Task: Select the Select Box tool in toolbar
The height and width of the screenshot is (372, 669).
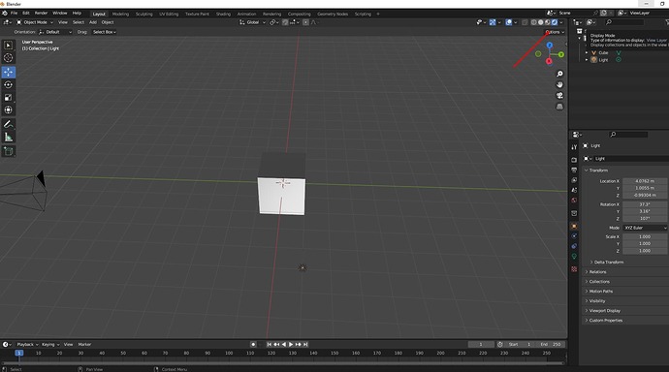Action: click(8, 46)
